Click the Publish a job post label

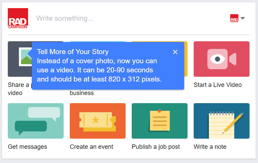click(156, 147)
